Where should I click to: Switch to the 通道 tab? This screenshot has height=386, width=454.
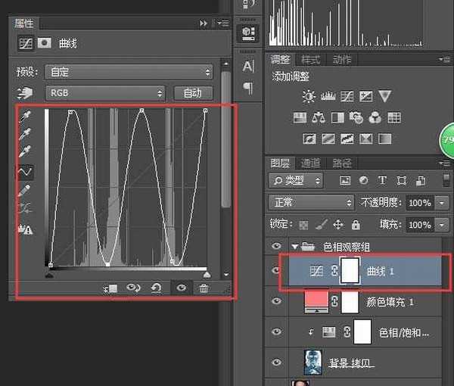pos(311,163)
